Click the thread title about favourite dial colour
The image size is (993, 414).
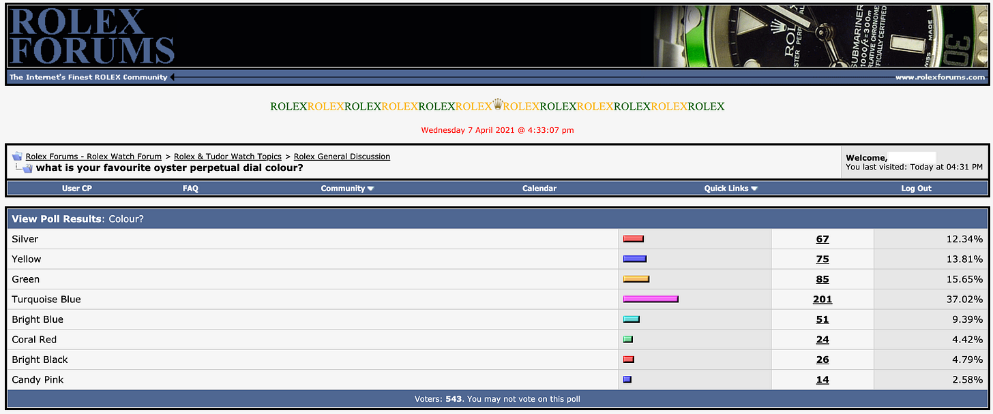(170, 168)
